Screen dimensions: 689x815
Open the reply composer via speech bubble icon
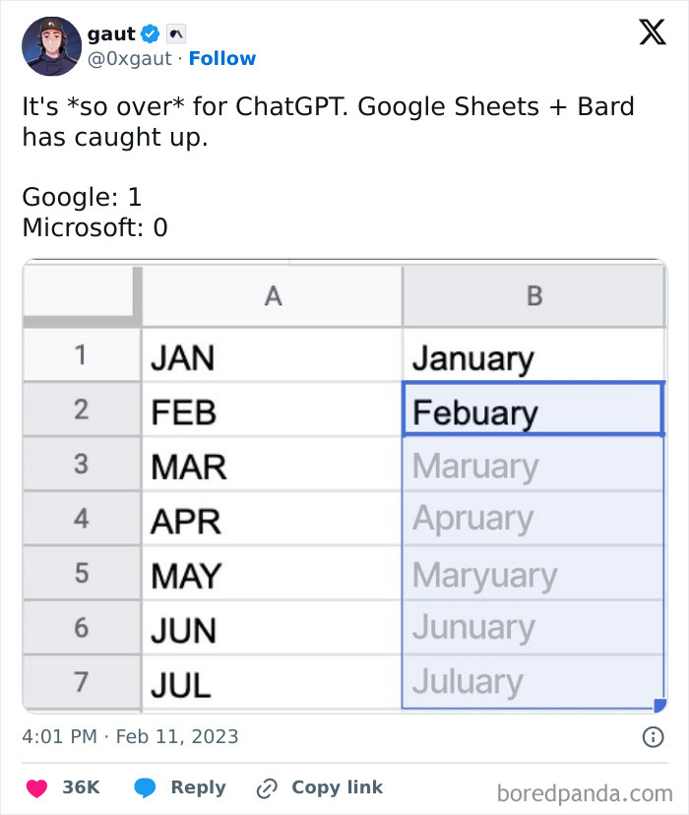coord(149,786)
